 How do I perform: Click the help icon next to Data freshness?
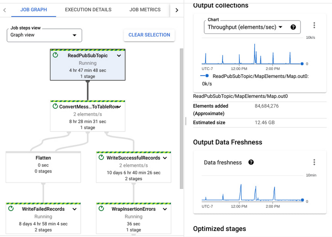point(251,162)
